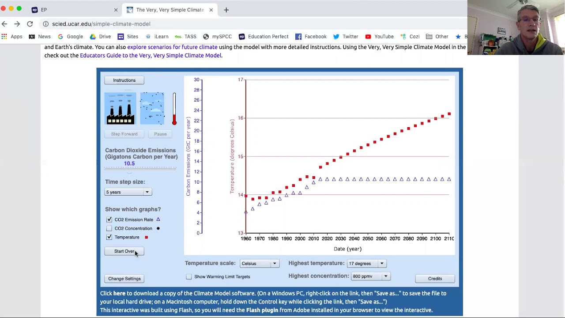Uncheck the Temperature graph checkbox

pos(109,237)
